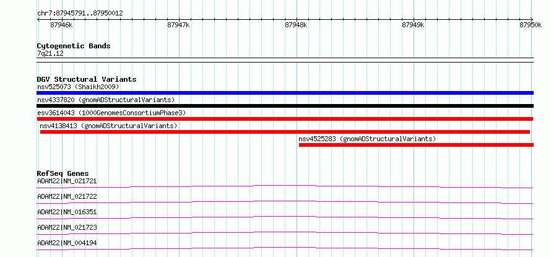The height and width of the screenshot is (257, 551).
Task: Click the ADAM22|NM_021722 transcript label
Action: click(67, 196)
